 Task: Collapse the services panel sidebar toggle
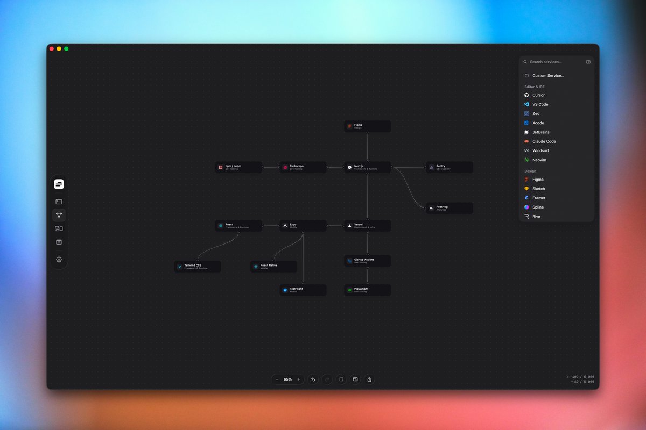(588, 62)
